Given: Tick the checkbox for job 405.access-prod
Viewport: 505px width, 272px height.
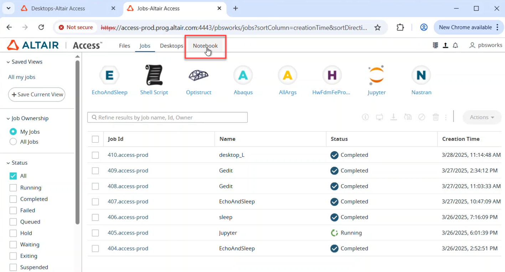Looking at the screenshot, I should pos(95,233).
